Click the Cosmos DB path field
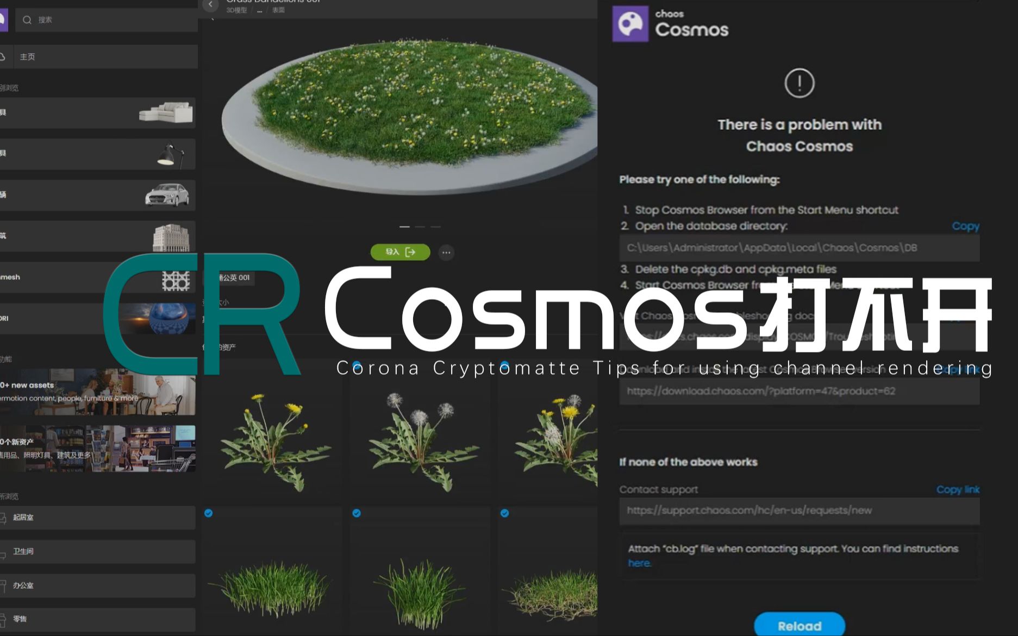 (x=800, y=248)
